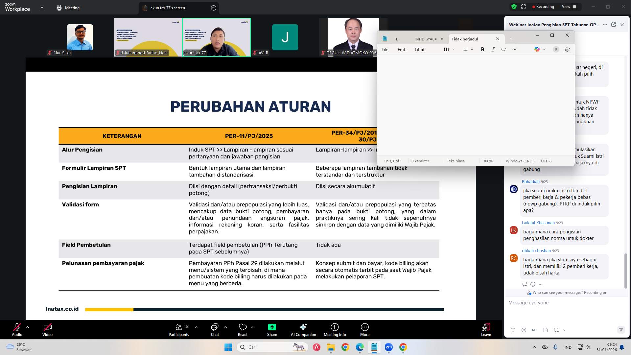
Task: Apply italic formatting in Notepad
Action: click(493, 49)
